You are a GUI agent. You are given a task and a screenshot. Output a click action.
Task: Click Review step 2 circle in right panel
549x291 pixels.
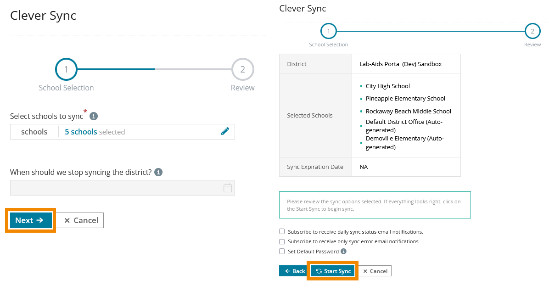point(532,31)
